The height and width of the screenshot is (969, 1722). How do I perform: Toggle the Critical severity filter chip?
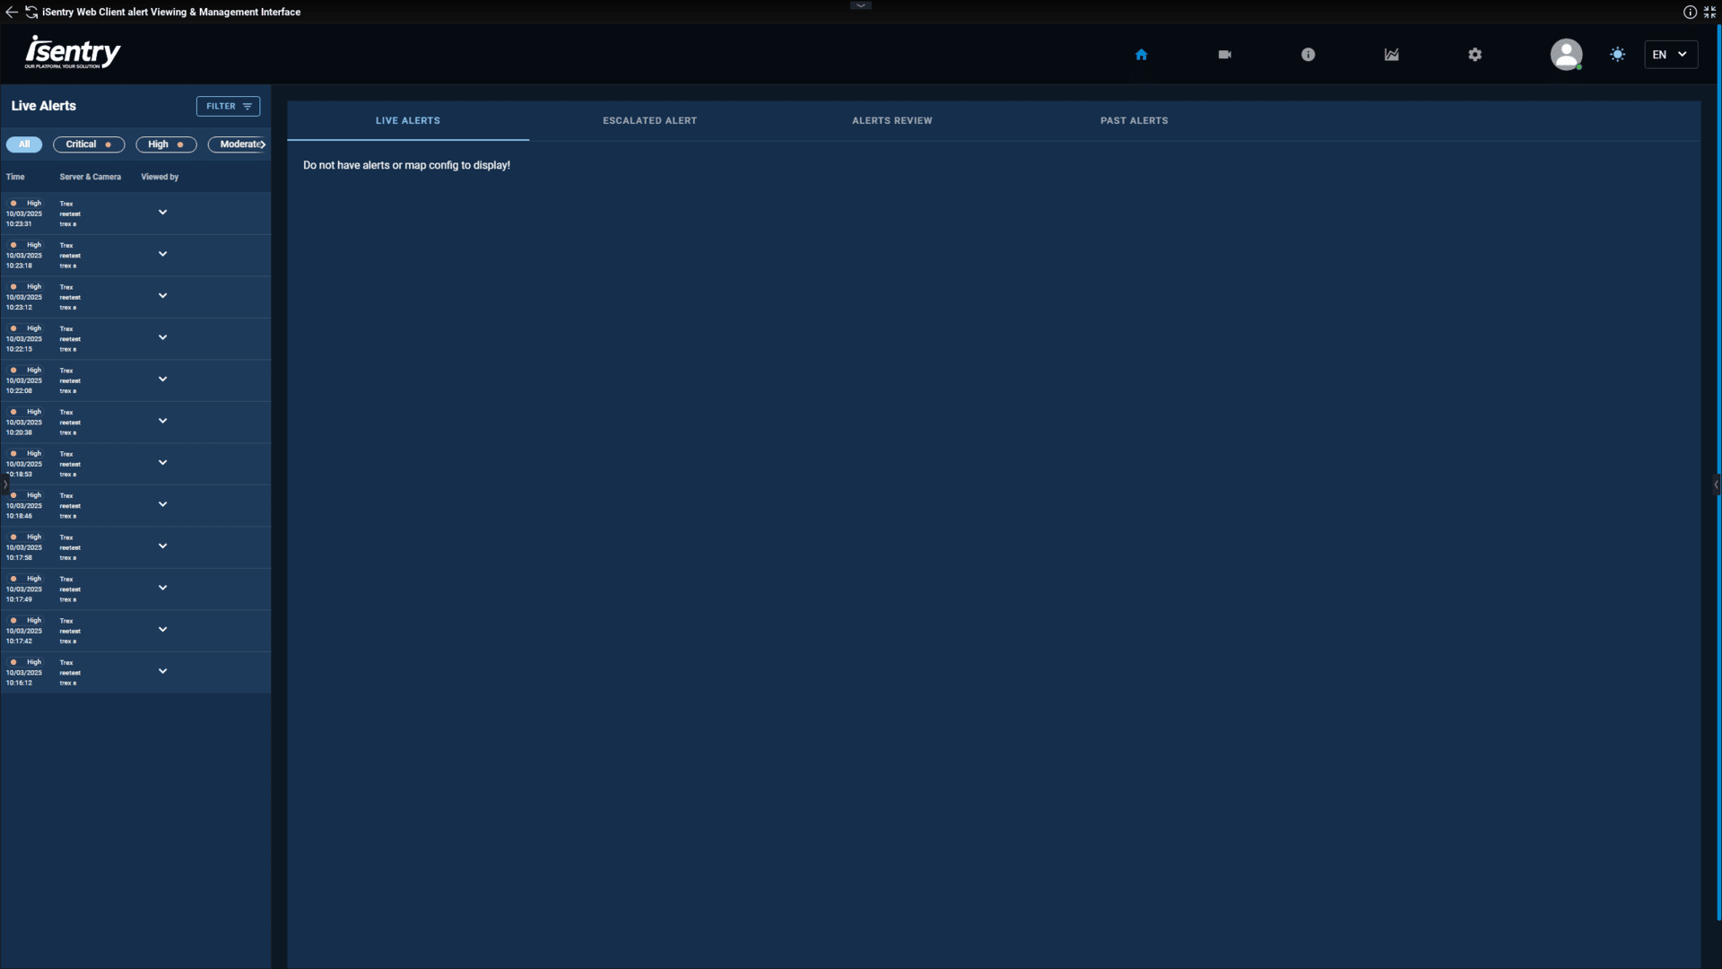88,144
